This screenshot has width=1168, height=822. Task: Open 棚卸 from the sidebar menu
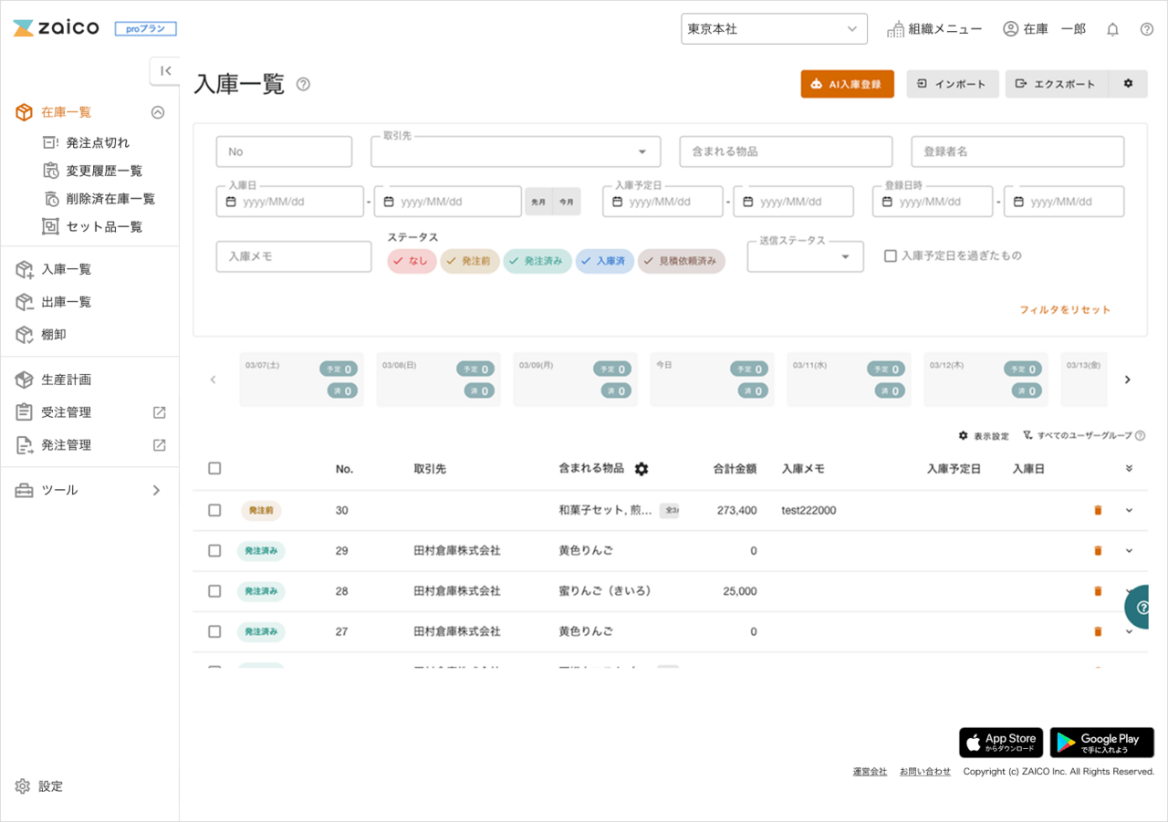tap(54, 335)
